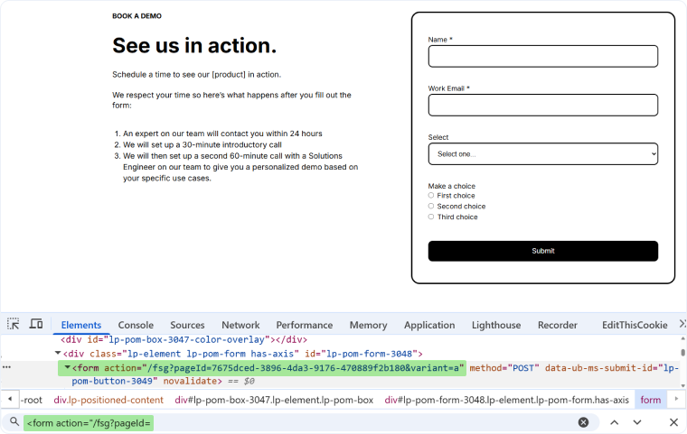Select the lp-pom-box-3047-color-overlay div line
Viewport: 687px width, 434px height.
[x=184, y=339]
